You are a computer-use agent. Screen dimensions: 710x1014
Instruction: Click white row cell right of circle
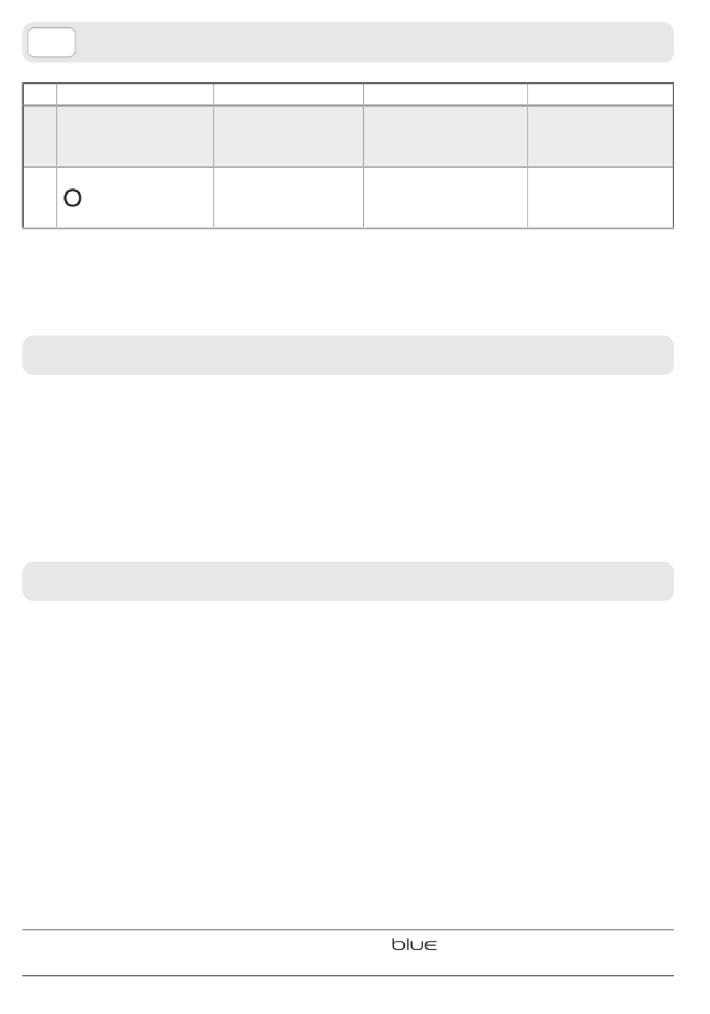point(288,197)
